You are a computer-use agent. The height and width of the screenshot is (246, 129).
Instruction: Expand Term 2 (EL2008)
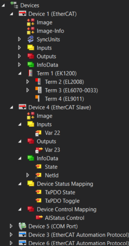(x=28, y=82)
